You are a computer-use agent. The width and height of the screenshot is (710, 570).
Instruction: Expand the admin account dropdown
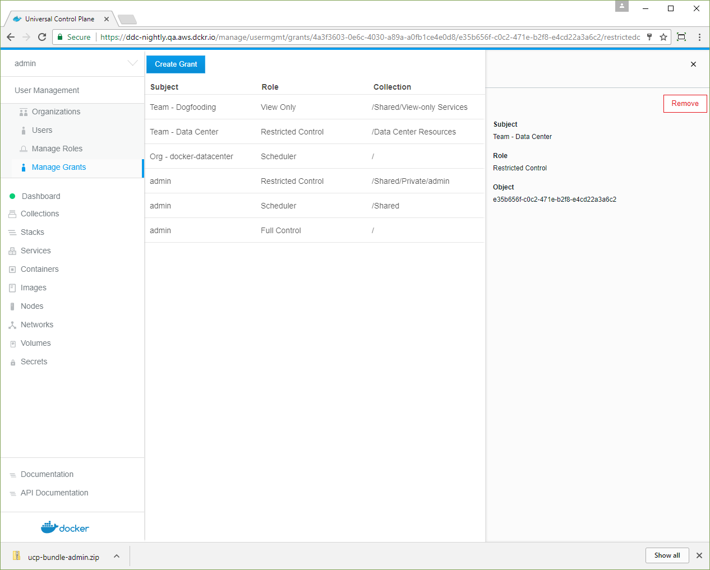132,63
